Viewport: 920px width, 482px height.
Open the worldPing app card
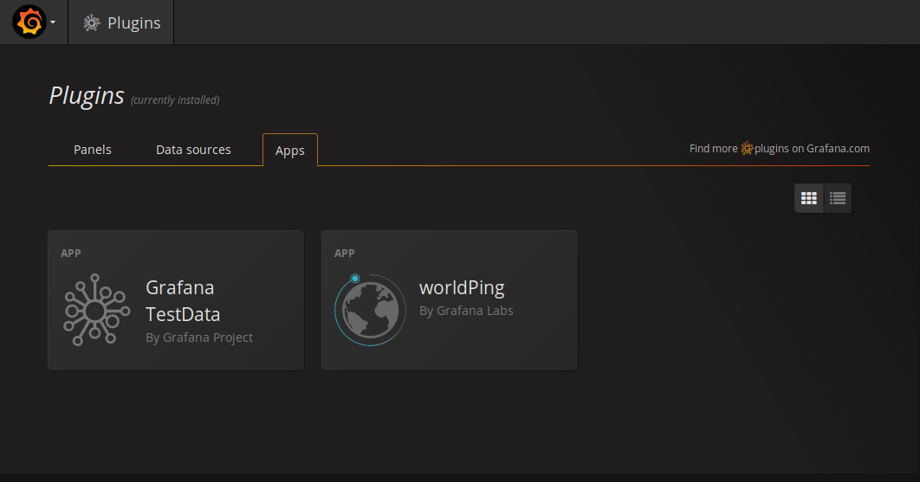point(450,300)
